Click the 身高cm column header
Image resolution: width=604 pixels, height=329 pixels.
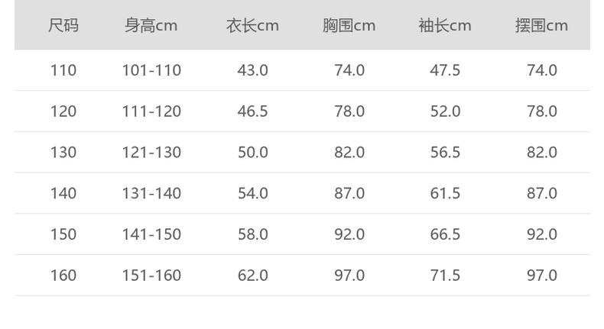(x=151, y=25)
